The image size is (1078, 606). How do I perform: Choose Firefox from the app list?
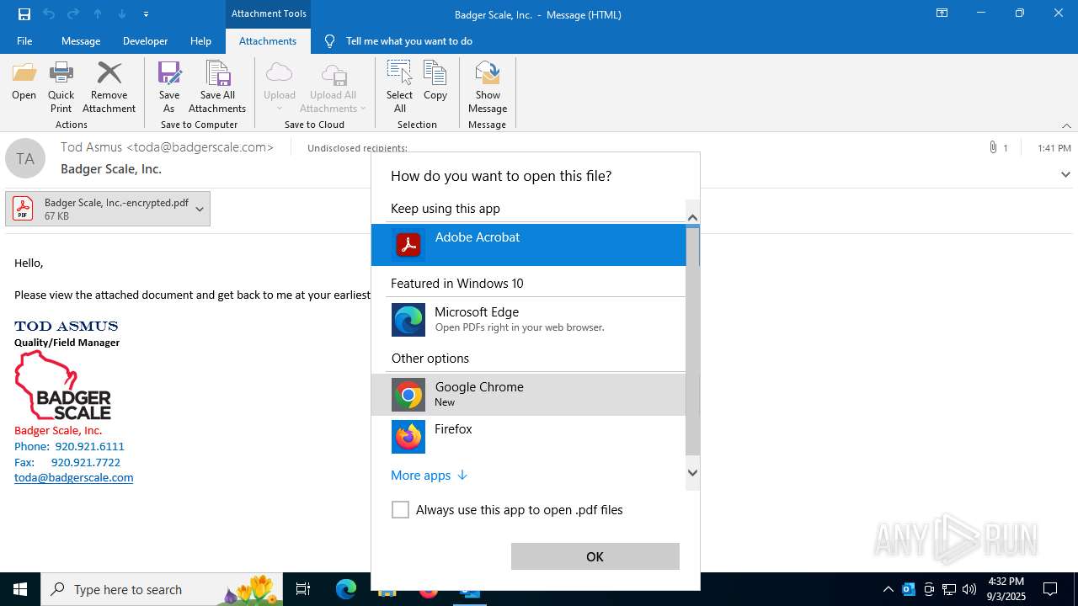pyautogui.click(x=529, y=436)
